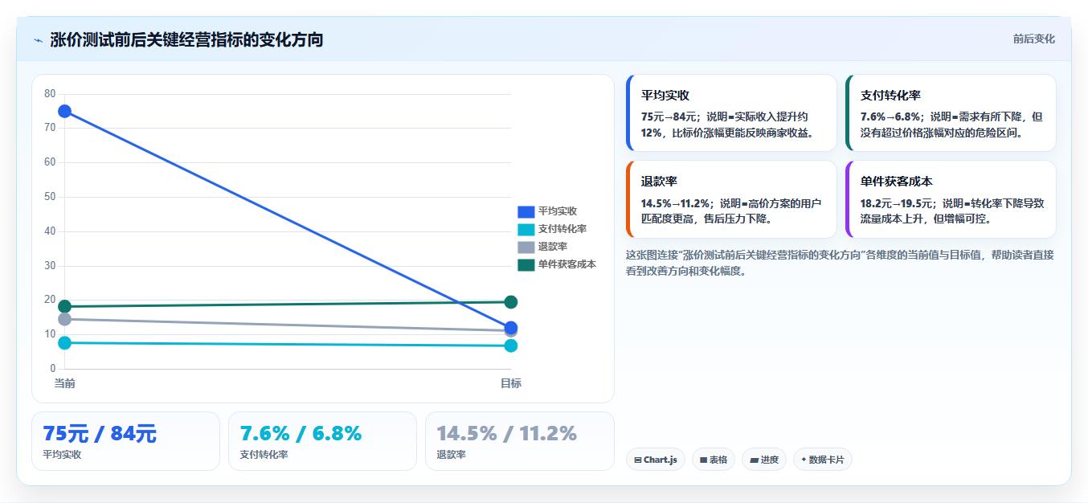
Task: Click the 当前 x-axis label
Action: 64,383
